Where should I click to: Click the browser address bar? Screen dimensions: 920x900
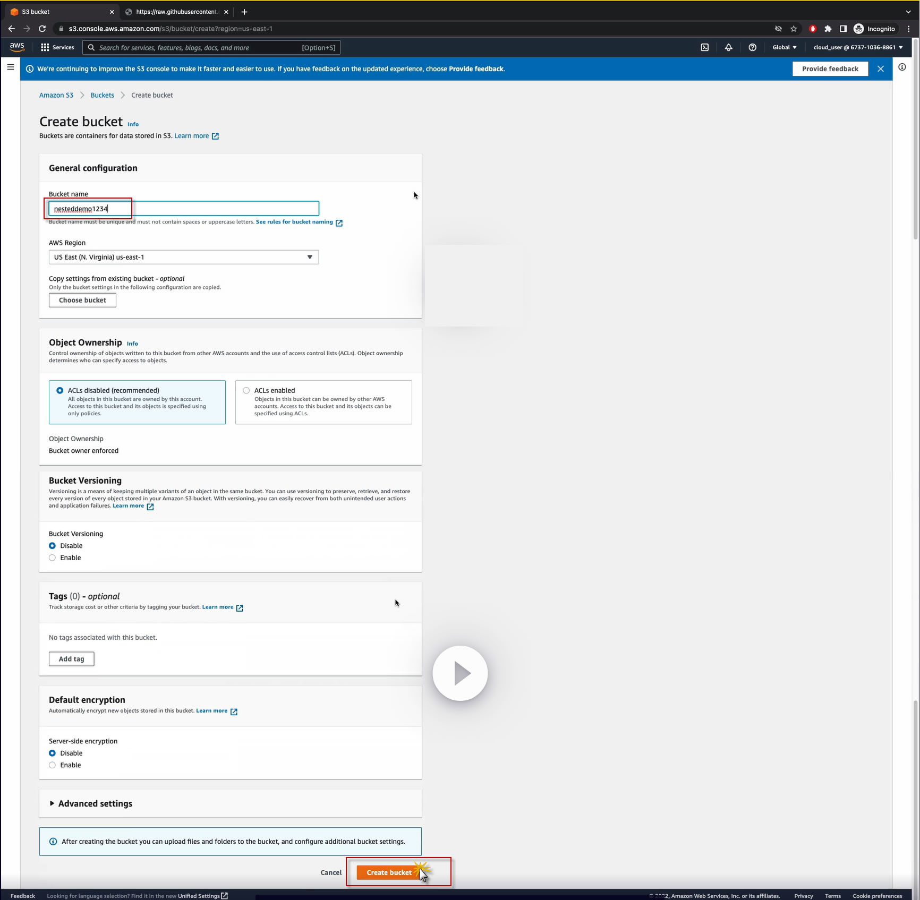point(414,29)
